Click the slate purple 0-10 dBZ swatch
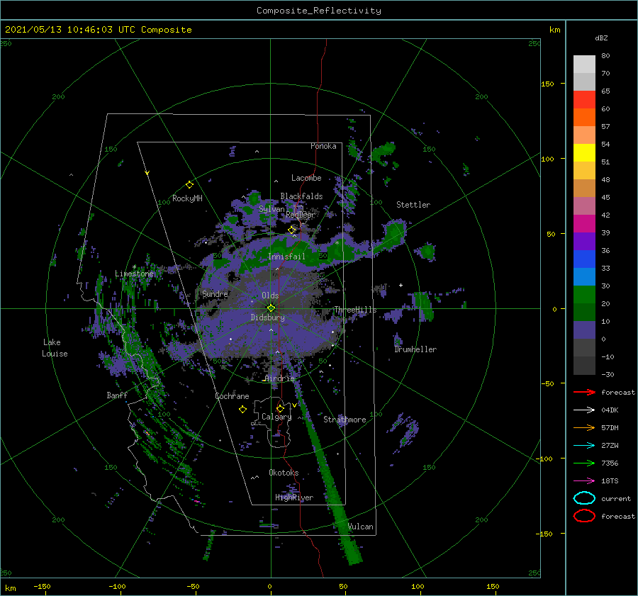Screen dimensions: 638x596 [584, 330]
